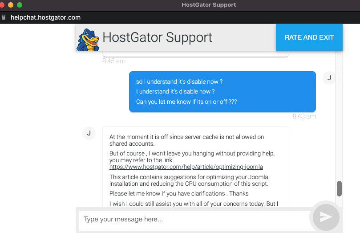Maximize the window with the green button
The image size is (360, 233).
(x=19, y=5)
